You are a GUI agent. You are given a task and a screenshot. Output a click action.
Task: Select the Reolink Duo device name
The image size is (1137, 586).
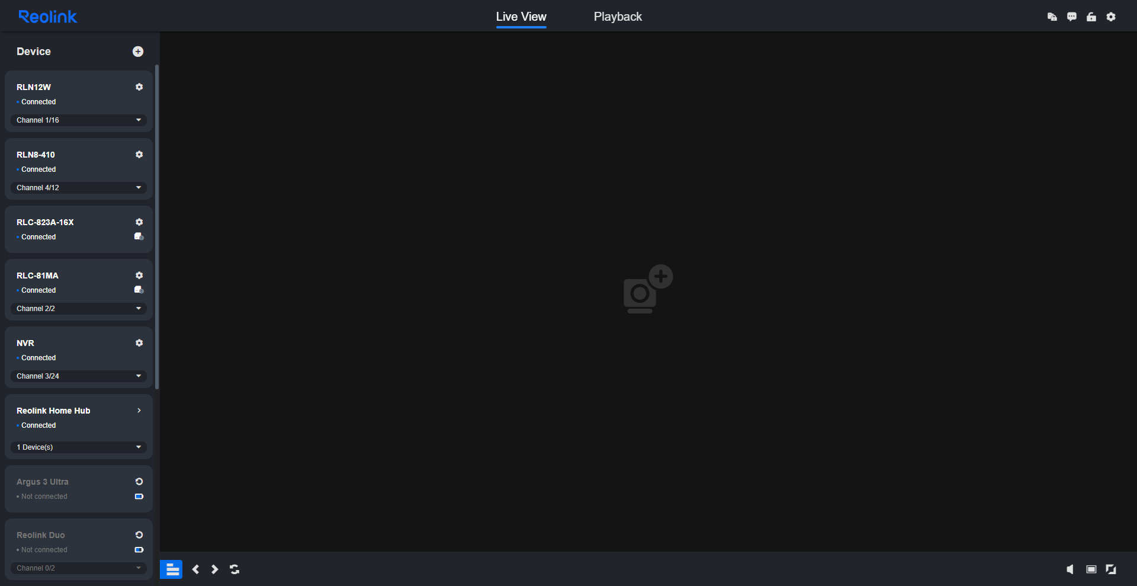click(41, 535)
